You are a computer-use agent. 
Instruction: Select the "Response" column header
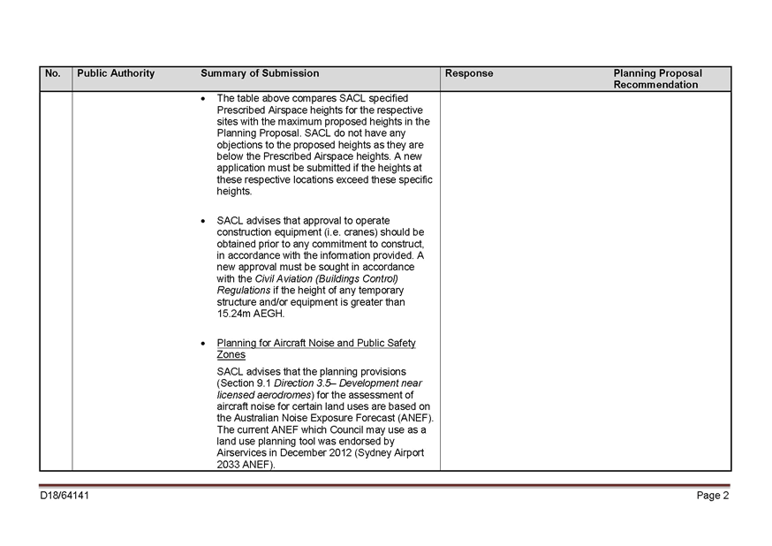(x=469, y=73)
